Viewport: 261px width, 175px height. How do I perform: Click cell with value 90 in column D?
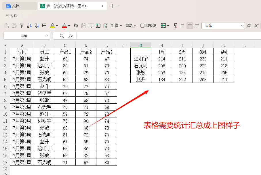tap(86, 121)
